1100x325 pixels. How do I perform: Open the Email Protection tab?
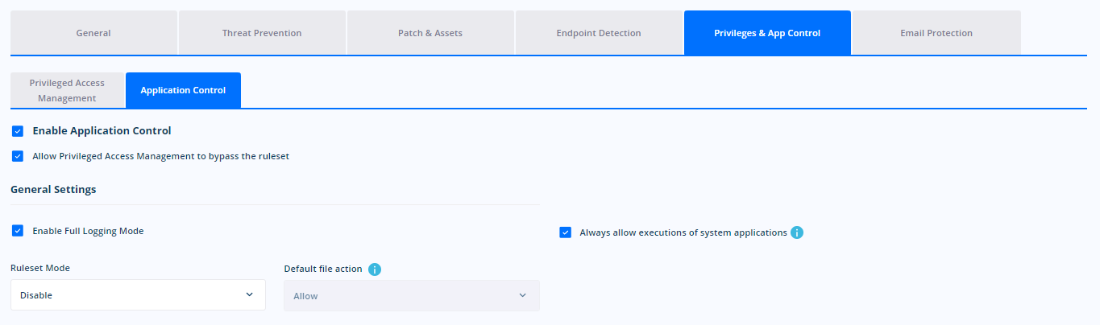coord(936,33)
